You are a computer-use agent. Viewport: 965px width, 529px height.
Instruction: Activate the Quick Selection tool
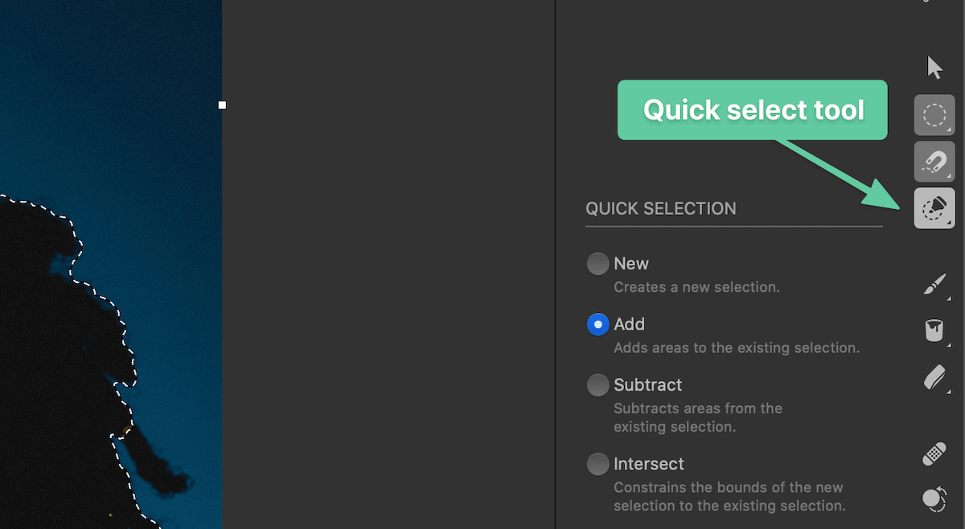[934, 207]
